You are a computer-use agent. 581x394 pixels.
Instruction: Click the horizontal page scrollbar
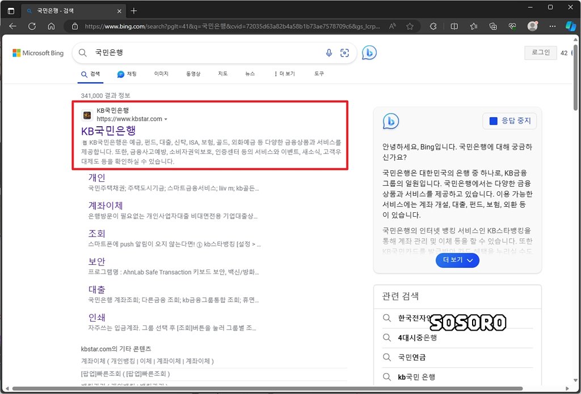(267, 388)
